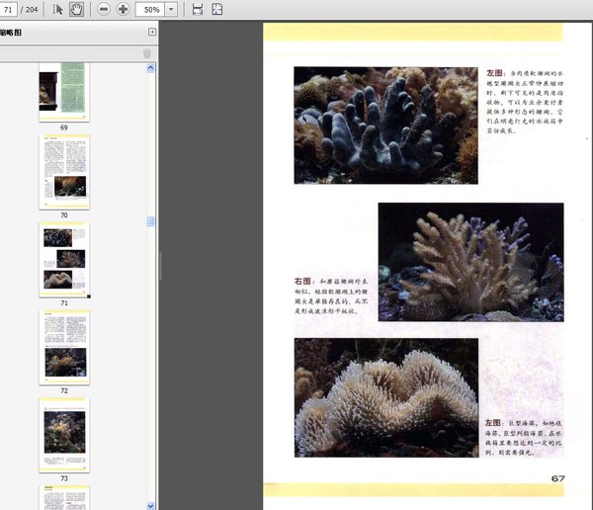Go to page 73 thumbnail
This screenshot has height=510, width=593.
click(63, 434)
